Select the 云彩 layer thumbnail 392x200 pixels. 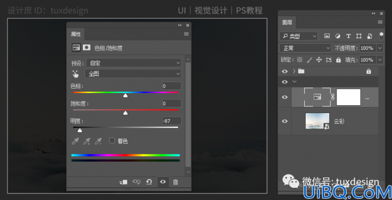317,121
